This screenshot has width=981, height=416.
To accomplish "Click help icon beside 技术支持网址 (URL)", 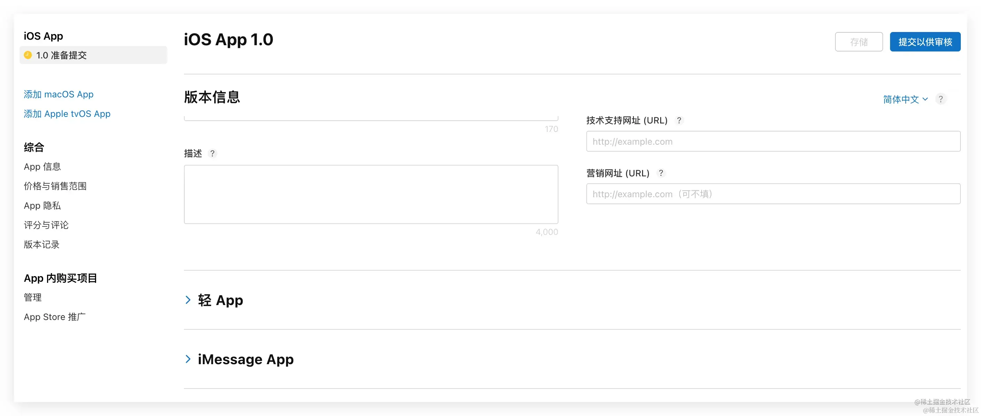I will (679, 121).
